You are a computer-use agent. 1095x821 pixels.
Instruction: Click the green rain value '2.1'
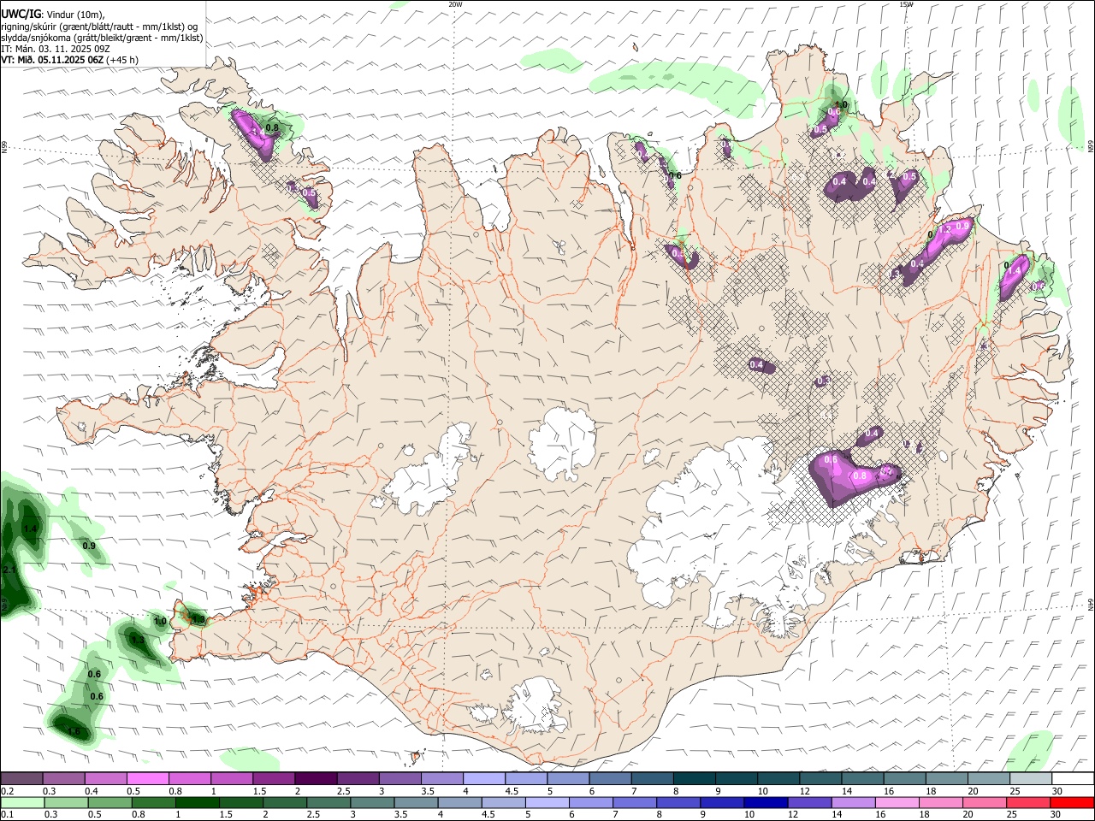pos(9,570)
